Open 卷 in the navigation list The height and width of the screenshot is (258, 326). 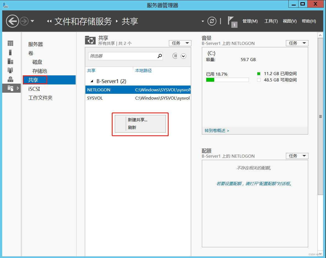[x=31, y=53]
